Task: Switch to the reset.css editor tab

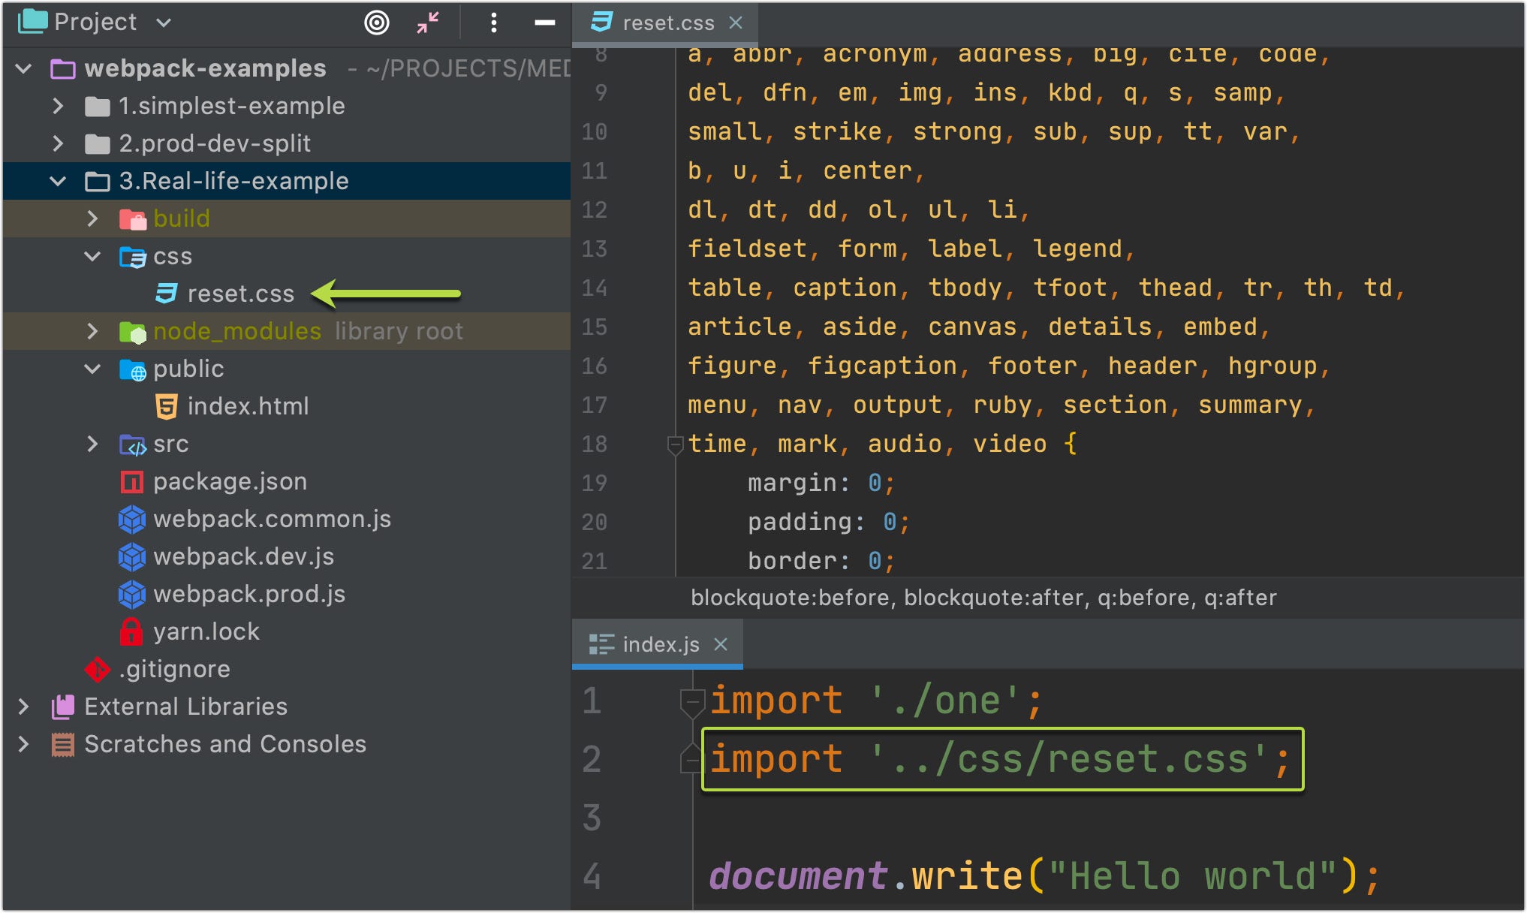Action: coord(667,23)
